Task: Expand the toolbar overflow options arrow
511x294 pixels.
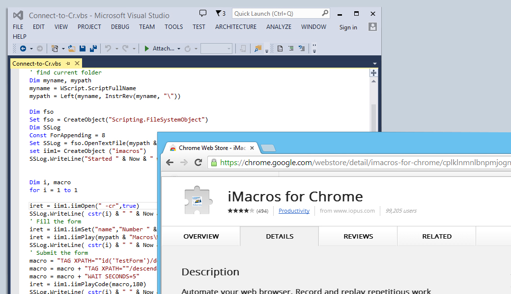Action: click(314, 49)
